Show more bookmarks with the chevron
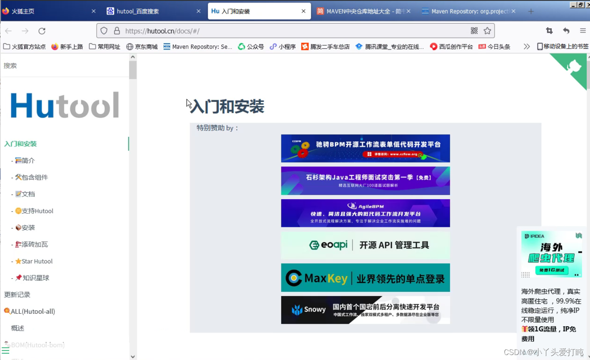This screenshot has height=360, width=590. [527, 47]
